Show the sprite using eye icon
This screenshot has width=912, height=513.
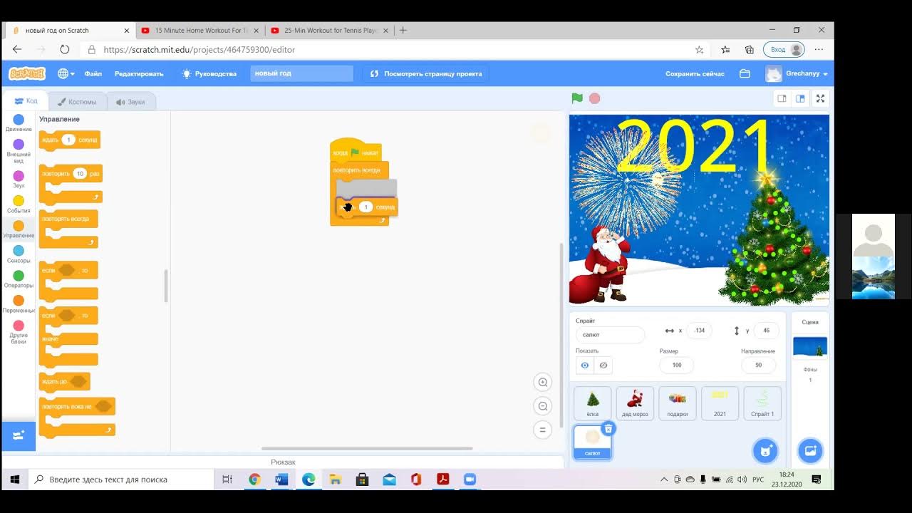coord(585,365)
